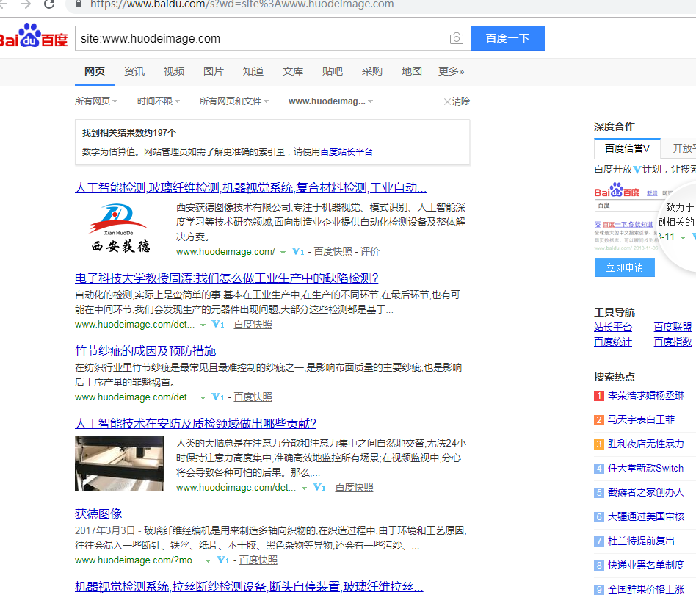Viewport: 696px width, 595px height.
Task: Expand the 时间不限 time filter
Action: (x=159, y=101)
